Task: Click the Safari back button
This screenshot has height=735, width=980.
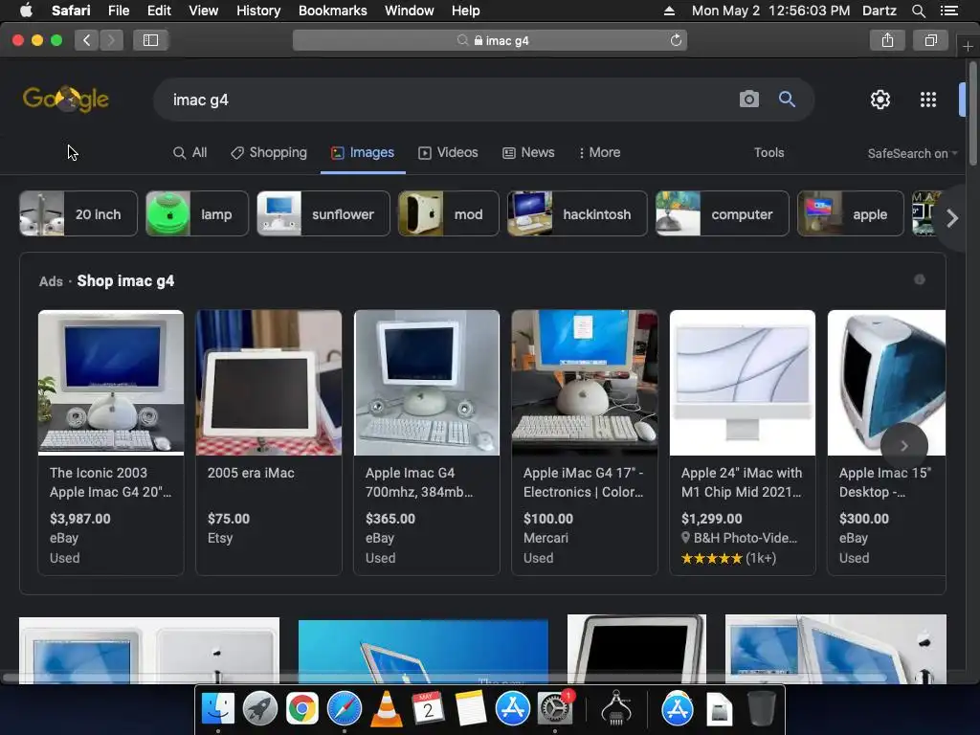Action: tap(87, 40)
